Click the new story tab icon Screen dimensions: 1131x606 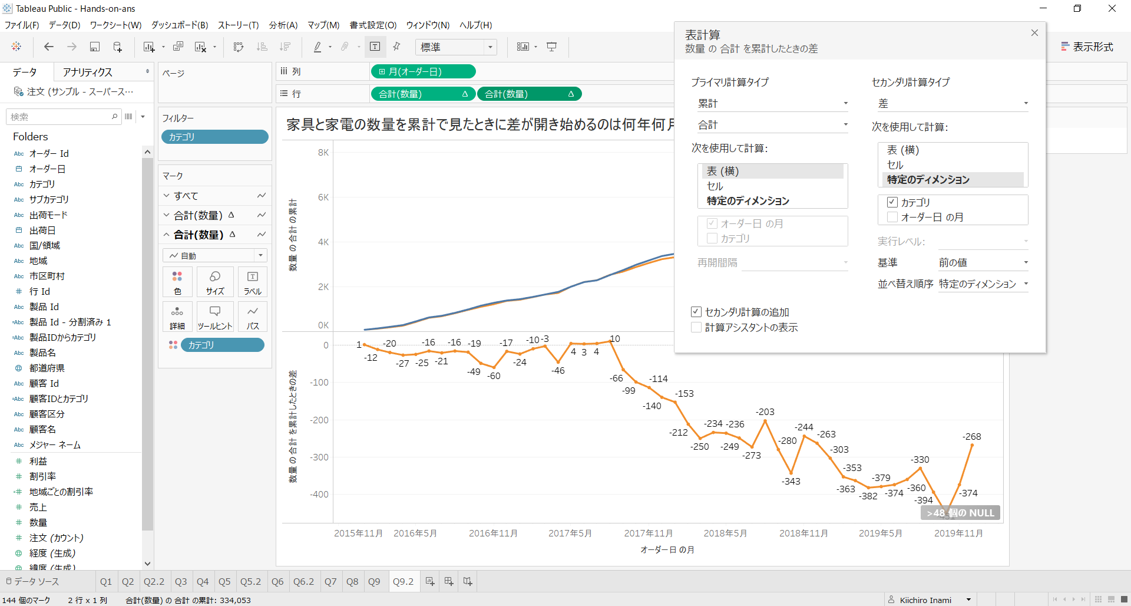(468, 582)
